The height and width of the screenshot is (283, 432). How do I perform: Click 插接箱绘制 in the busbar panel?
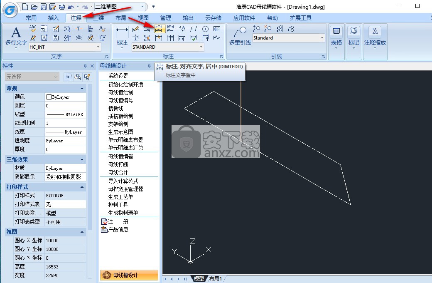coord(121,116)
